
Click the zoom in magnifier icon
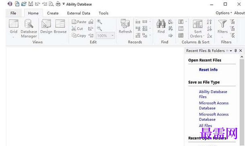[99, 22]
